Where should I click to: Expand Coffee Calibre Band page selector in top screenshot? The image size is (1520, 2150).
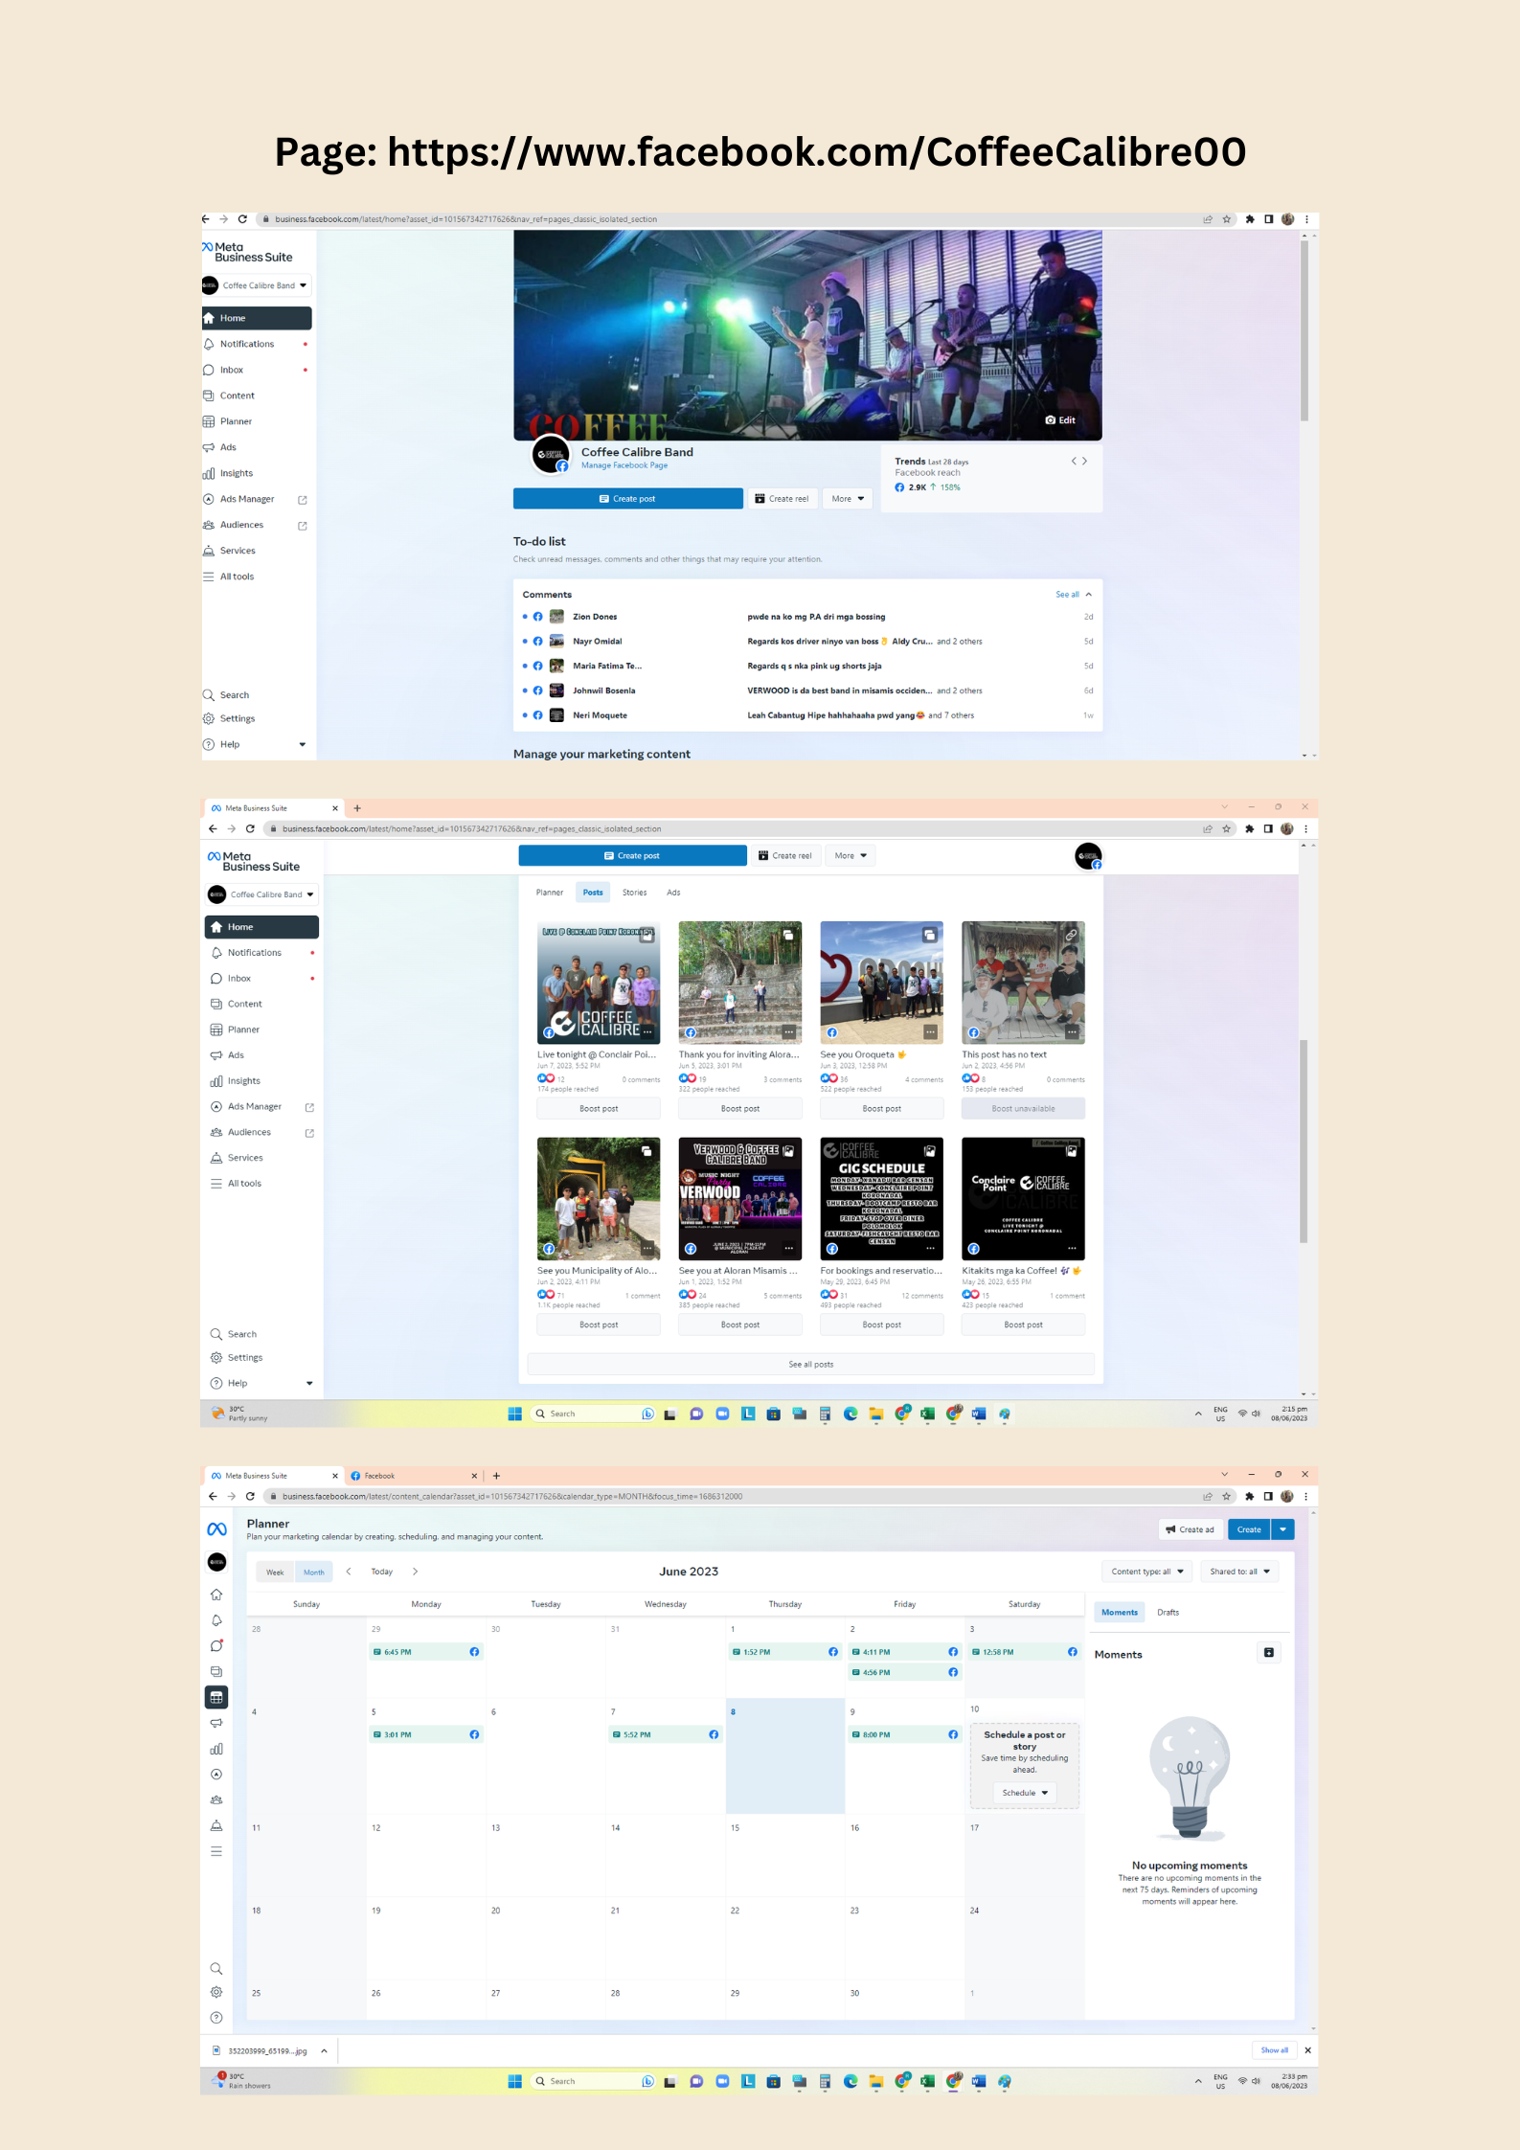(x=257, y=285)
